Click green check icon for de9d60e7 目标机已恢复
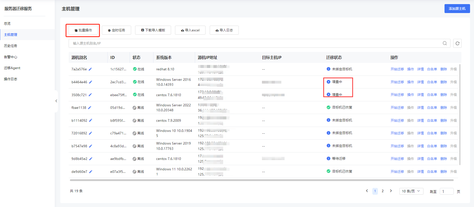474x207 pixels. click(x=328, y=171)
